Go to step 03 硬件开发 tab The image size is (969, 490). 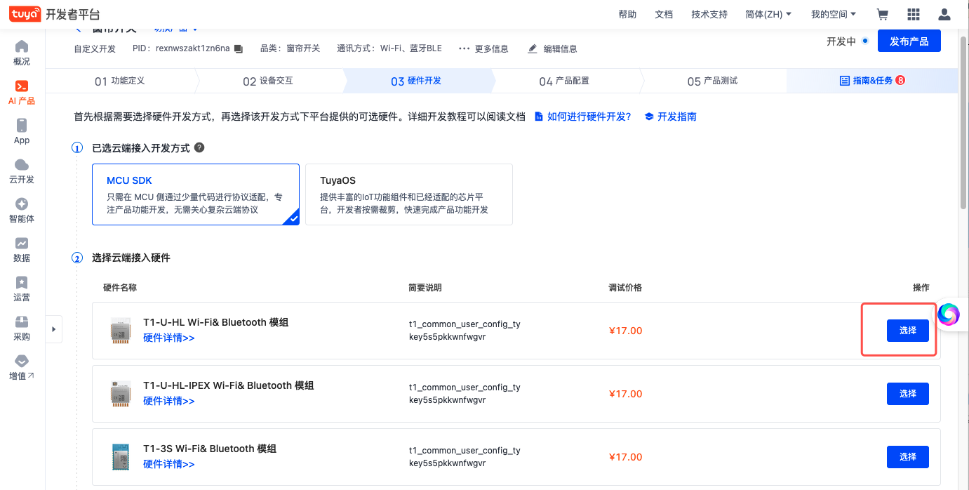tap(416, 81)
